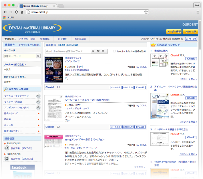Screen dimensions: 203x179
Task: Search プレゼンテーション資料 category via magnifier
Action: [38, 107]
